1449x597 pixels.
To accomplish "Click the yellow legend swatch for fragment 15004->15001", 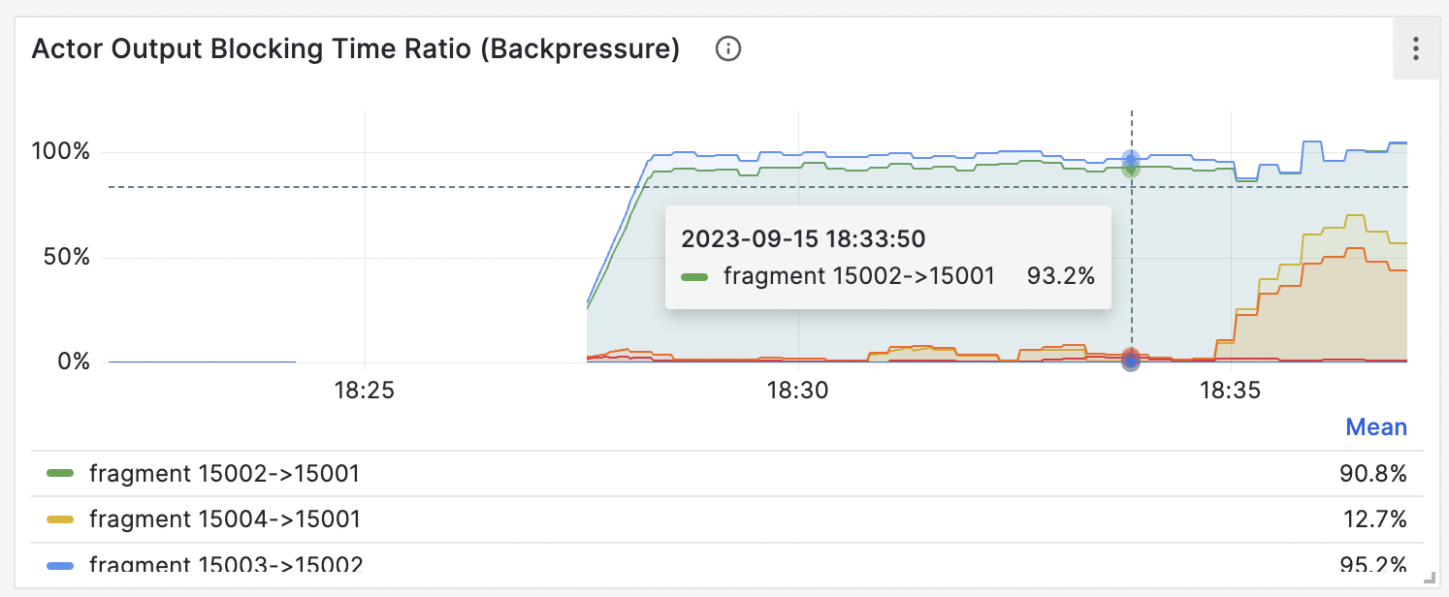I will tap(59, 518).
